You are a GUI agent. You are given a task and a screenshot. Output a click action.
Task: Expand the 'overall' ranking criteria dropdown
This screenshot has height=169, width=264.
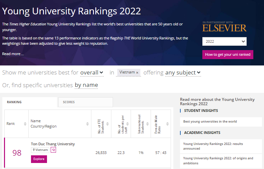[x=92, y=72]
